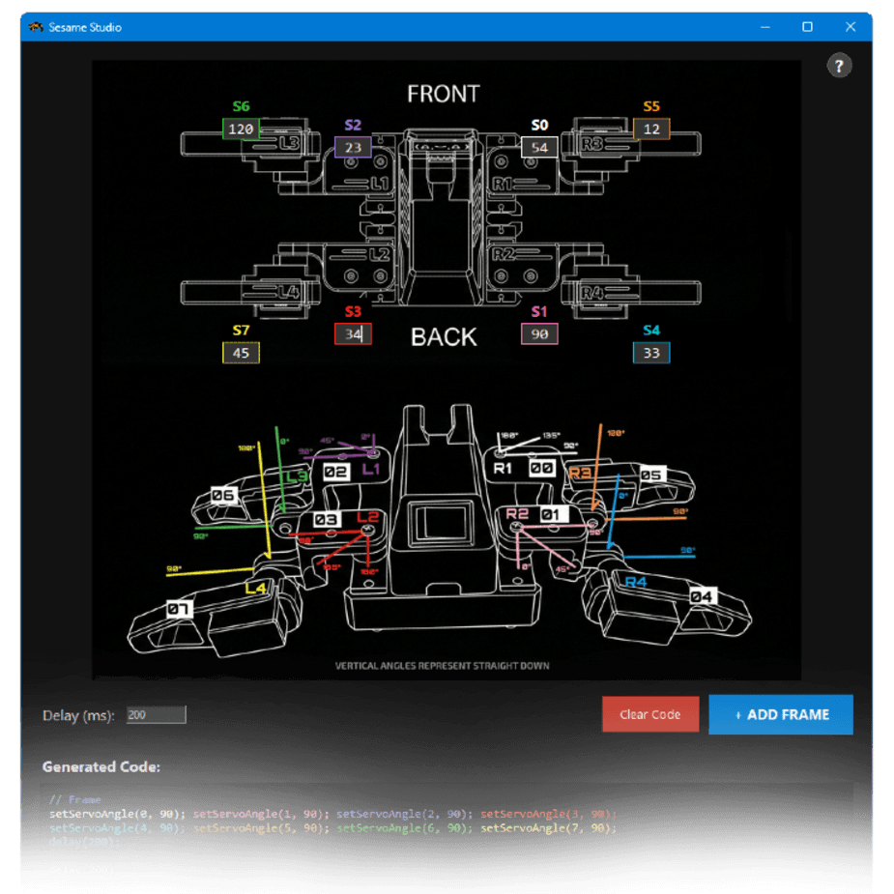Click the "Delay (ms):" label

click(78, 715)
